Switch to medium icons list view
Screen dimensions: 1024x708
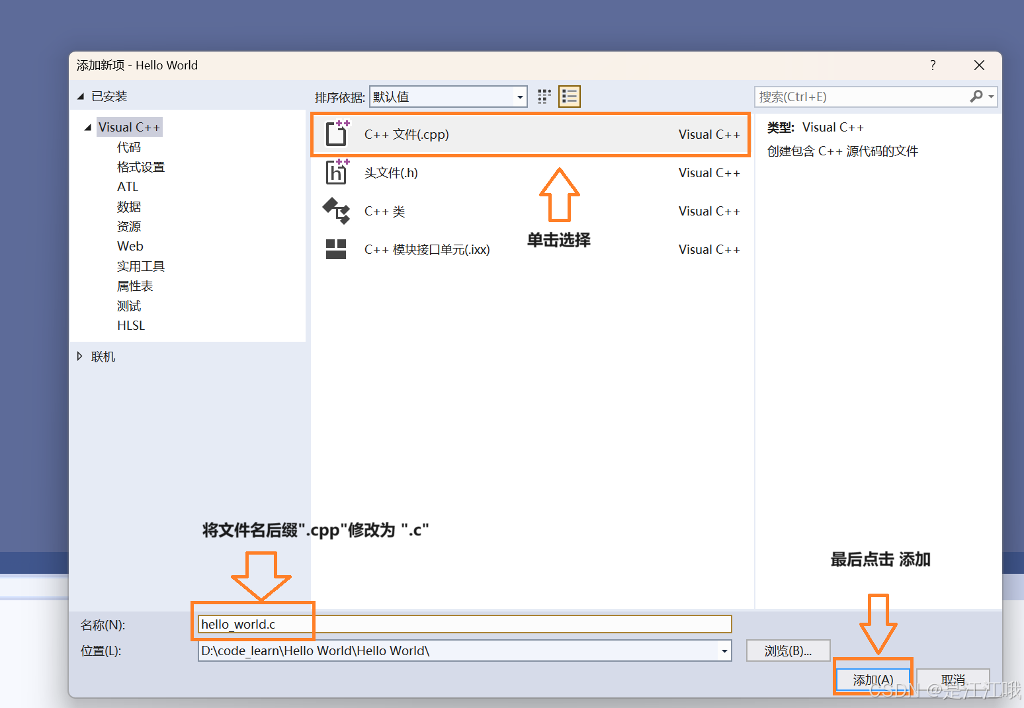coord(570,97)
